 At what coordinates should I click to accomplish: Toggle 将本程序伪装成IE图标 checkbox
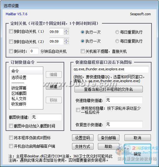click(11, 137)
